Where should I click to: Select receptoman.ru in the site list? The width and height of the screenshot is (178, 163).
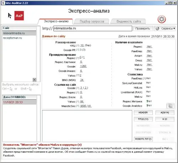point(19,38)
